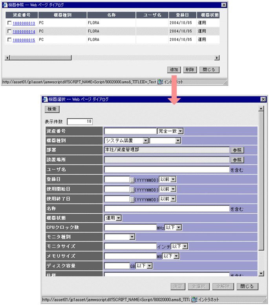
Task: Click the ユーザ名 column header
Action: (x=152, y=15)
